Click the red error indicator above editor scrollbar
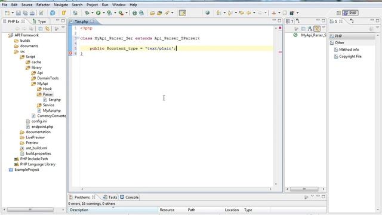382x215 pixels. tap(280, 28)
